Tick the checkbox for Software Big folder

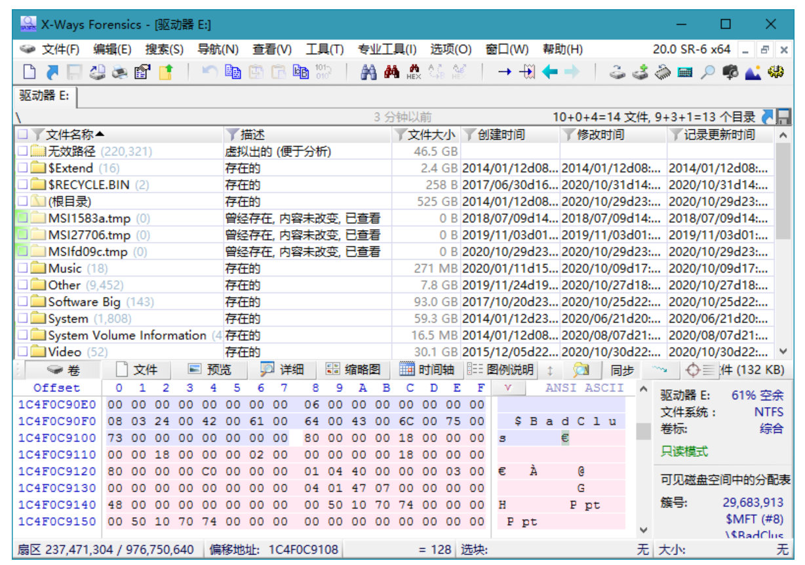tap(22, 302)
